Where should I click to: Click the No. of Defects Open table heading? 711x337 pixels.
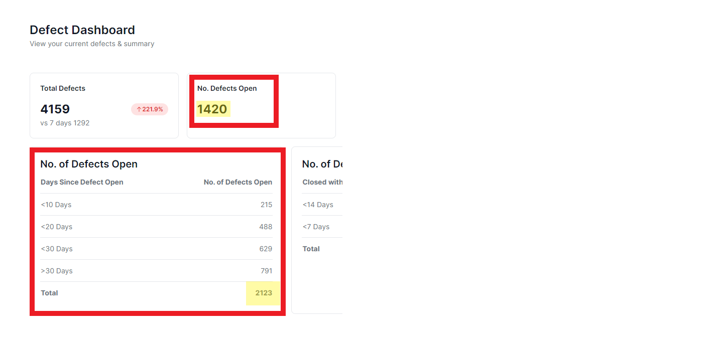89,164
